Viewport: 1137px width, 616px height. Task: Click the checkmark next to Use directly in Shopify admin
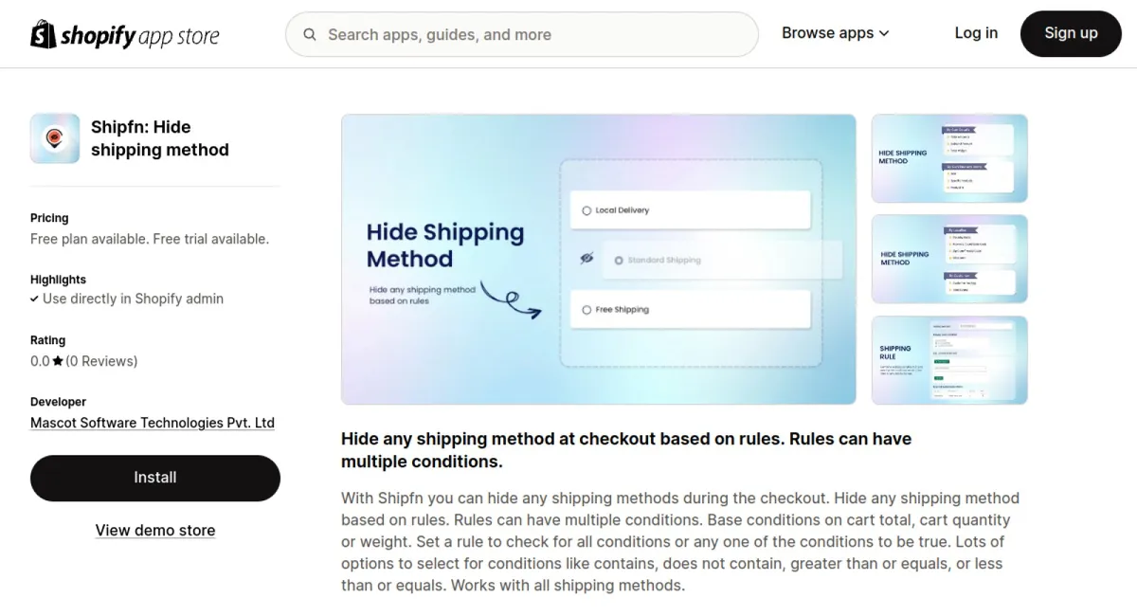coord(36,299)
